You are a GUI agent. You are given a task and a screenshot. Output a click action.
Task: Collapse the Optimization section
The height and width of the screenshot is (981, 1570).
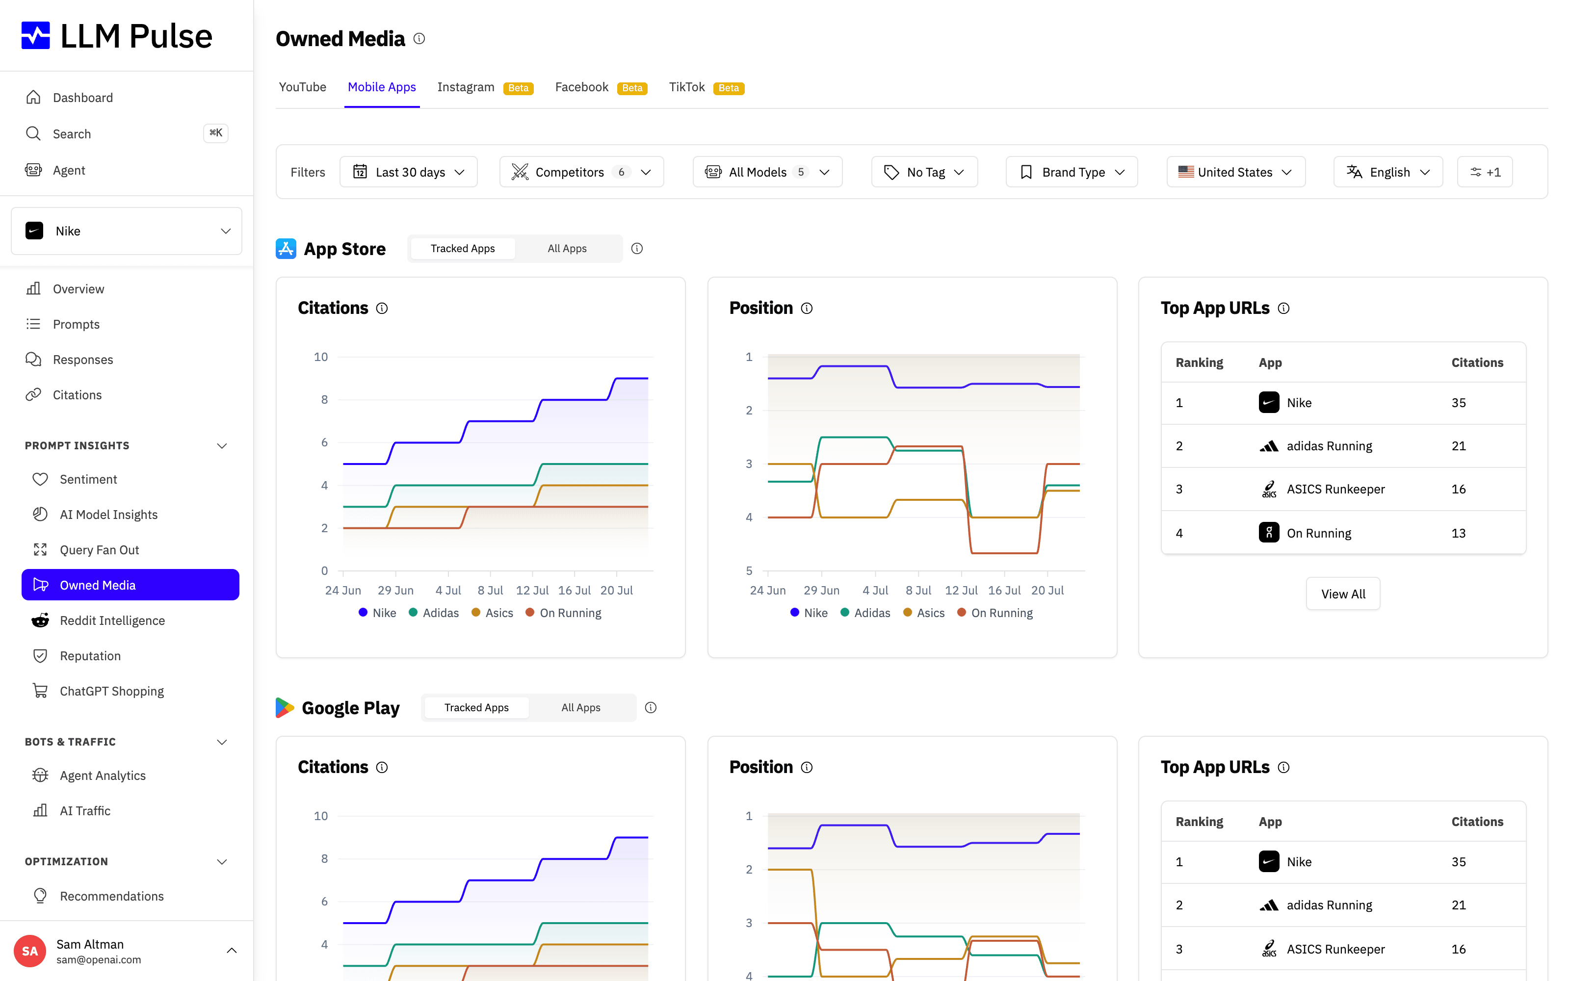pos(222,862)
